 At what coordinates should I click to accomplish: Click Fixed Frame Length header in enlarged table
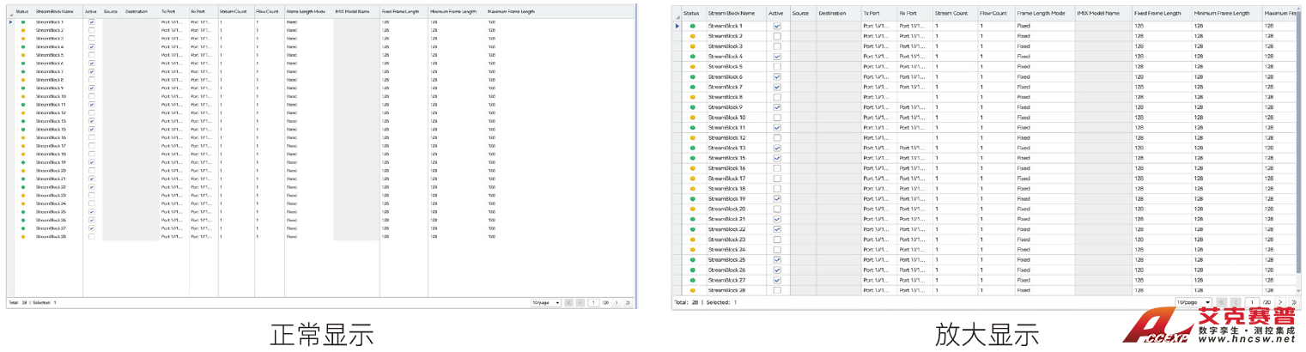[1157, 14]
